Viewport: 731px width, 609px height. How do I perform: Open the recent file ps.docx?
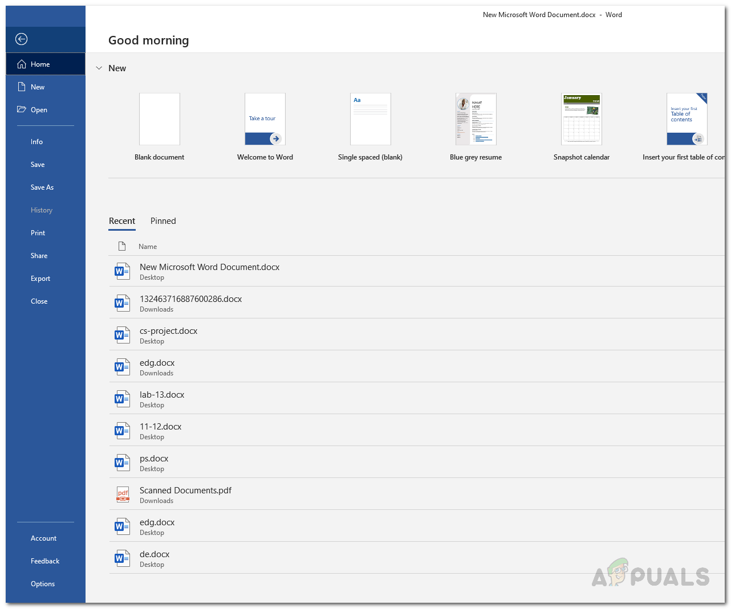pyautogui.click(x=417, y=463)
